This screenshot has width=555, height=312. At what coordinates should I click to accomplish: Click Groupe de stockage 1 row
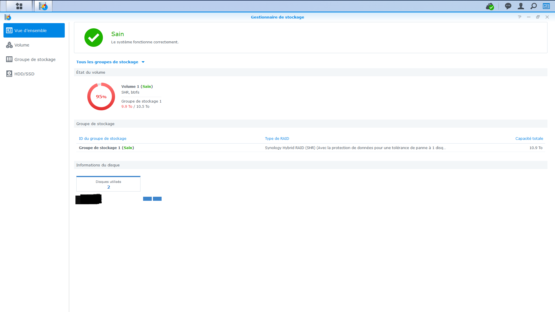click(x=106, y=148)
